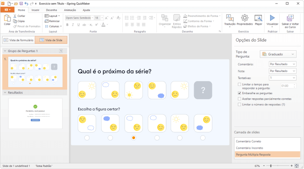Select the Pincel de Formatos tool
Viewport: 304px width, 169px height.
[x=27, y=26]
